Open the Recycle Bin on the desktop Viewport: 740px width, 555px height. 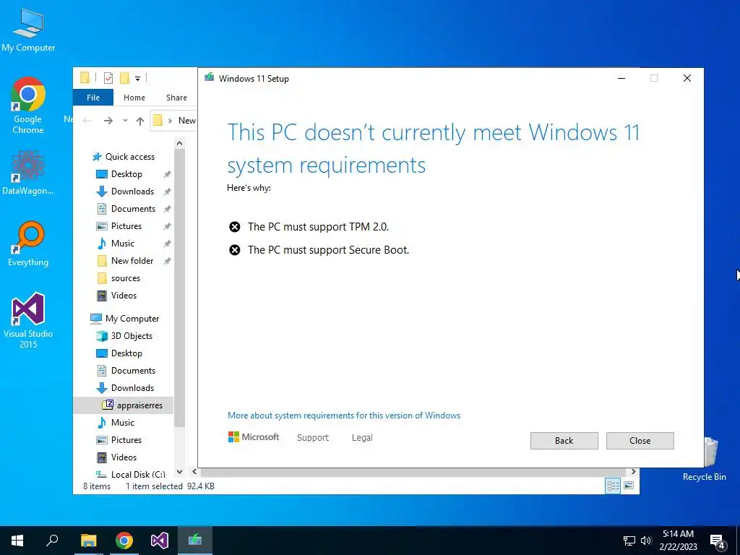coord(704,459)
